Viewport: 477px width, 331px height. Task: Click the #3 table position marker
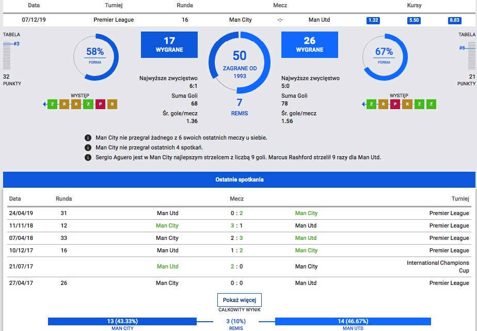coord(16,44)
